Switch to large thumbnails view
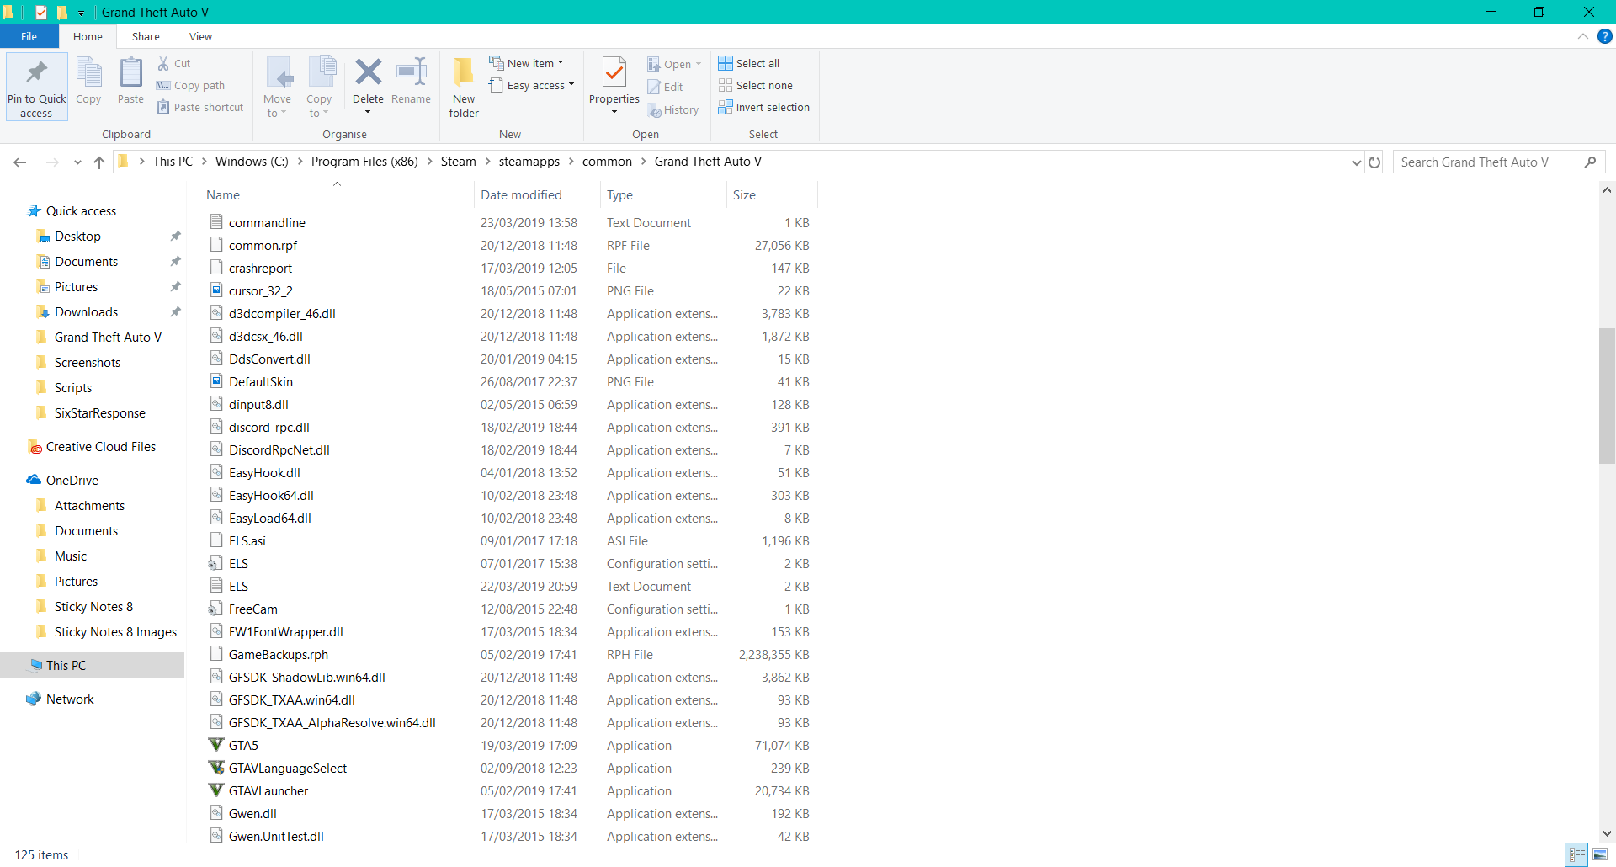 click(1599, 855)
